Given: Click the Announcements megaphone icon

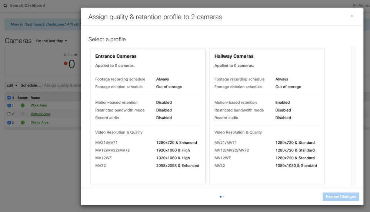Looking at the screenshot, I should pyautogui.click(x=355, y=6).
